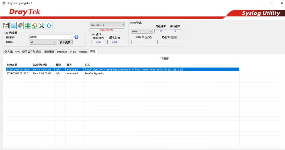The height and width of the screenshot is (150, 285).
Task: Toggle the 暫停 pause checkbox
Action: (161, 59)
